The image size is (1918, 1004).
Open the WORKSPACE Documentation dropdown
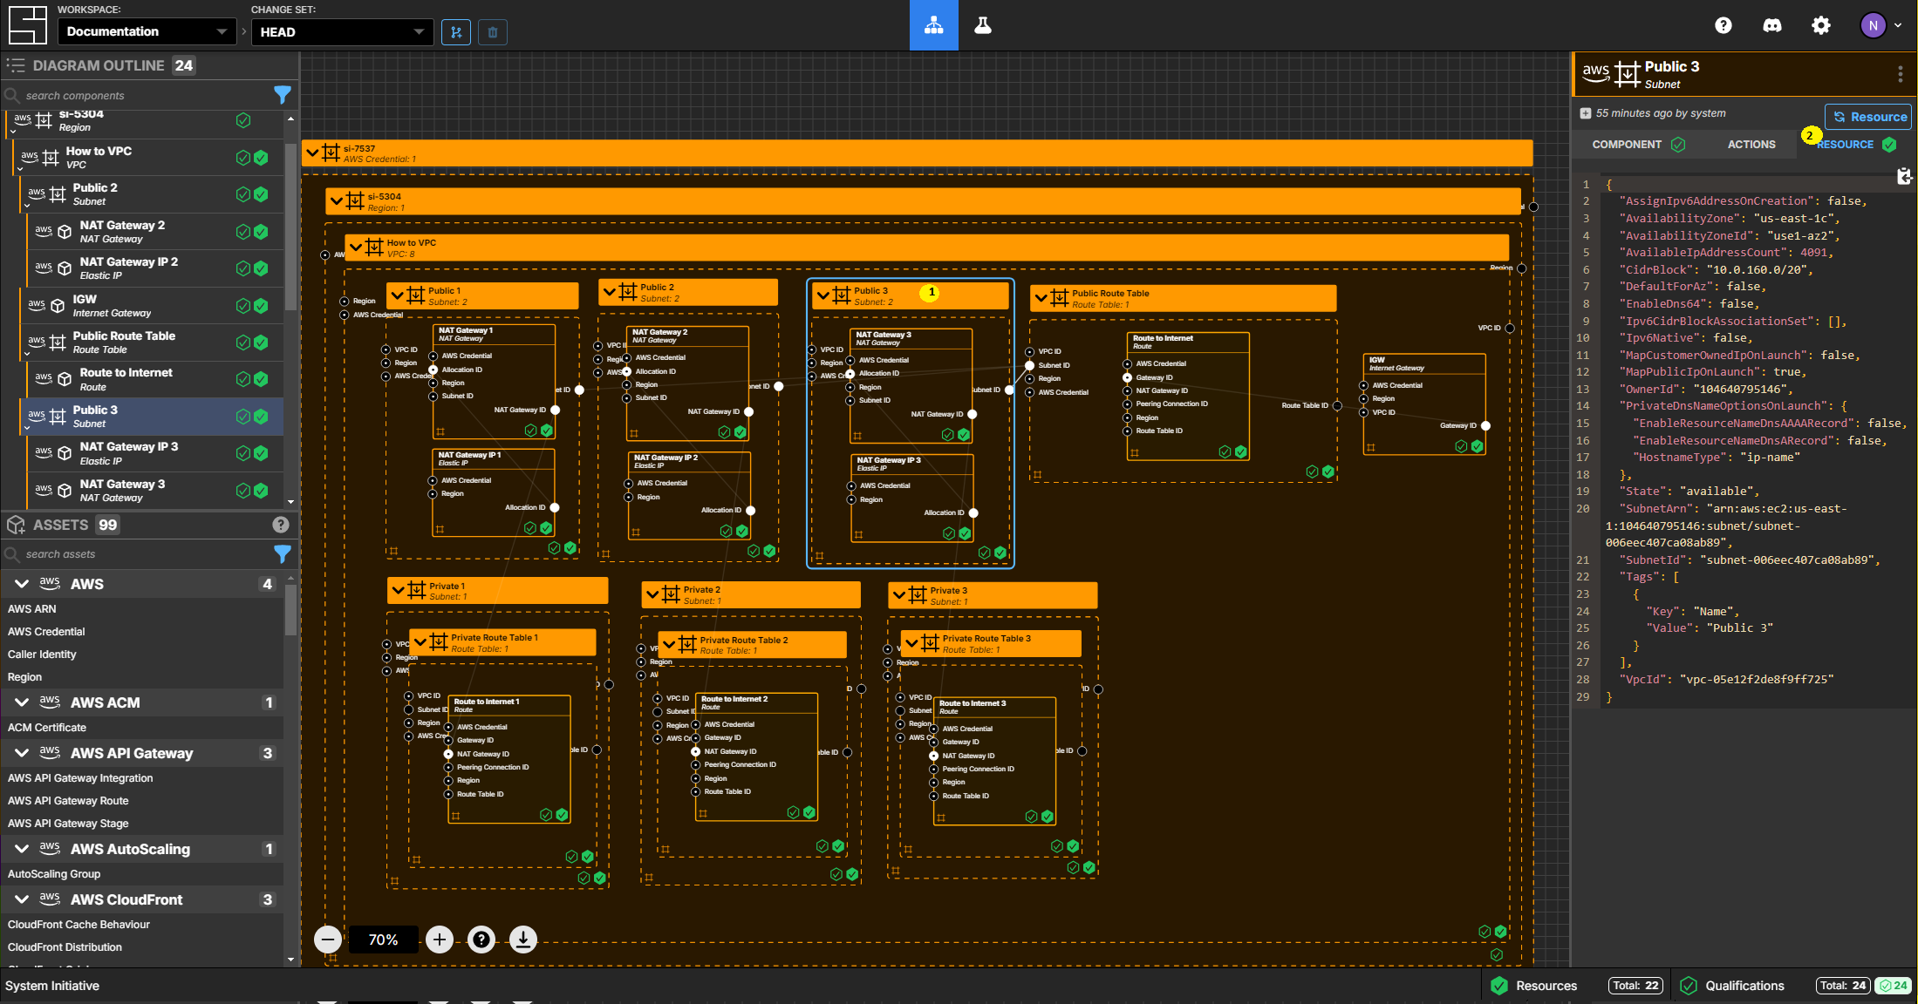(x=147, y=31)
